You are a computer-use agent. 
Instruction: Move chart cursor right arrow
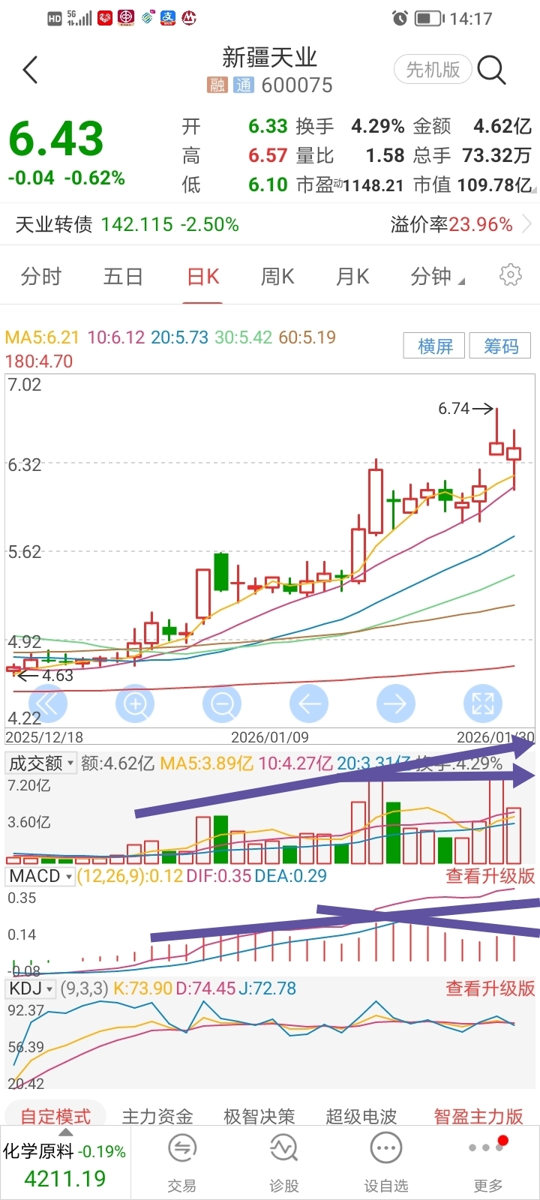(x=395, y=703)
